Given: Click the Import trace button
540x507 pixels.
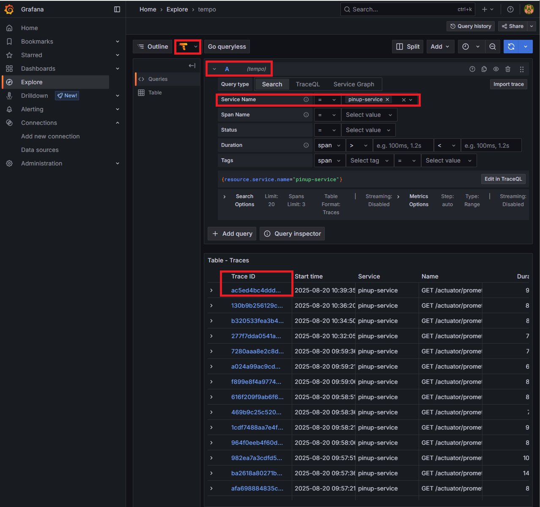Looking at the screenshot, I should [x=508, y=84].
